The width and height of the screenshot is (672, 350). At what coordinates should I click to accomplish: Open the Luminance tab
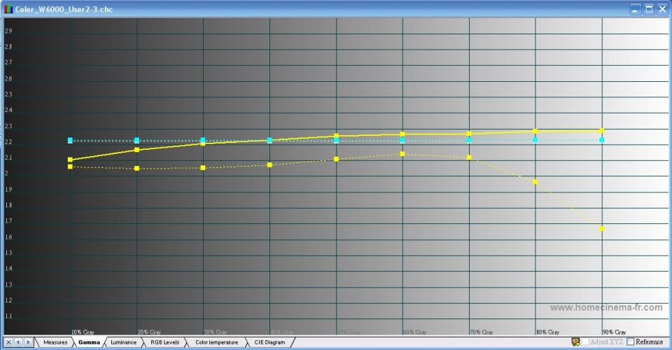coord(123,342)
